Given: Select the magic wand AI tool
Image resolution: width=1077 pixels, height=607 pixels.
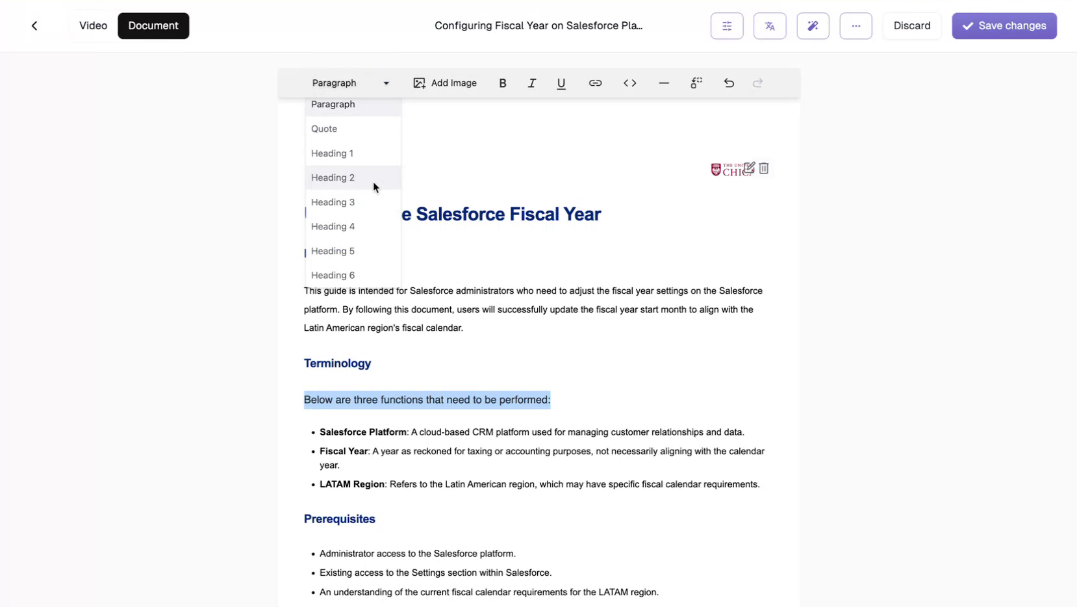Looking at the screenshot, I should [x=813, y=25].
